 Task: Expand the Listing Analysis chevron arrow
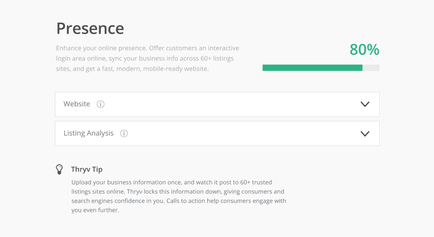(x=365, y=133)
